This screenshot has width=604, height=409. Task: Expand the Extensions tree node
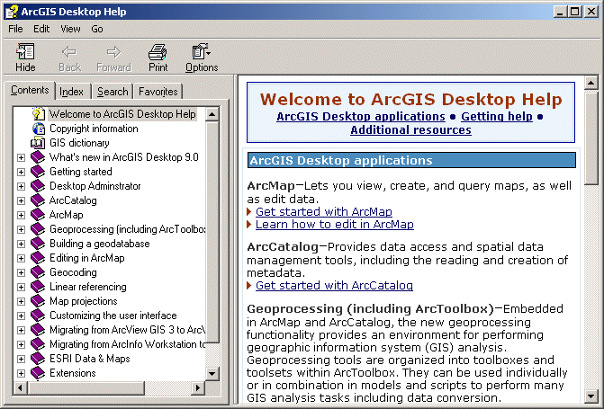(x=22, y=373)
